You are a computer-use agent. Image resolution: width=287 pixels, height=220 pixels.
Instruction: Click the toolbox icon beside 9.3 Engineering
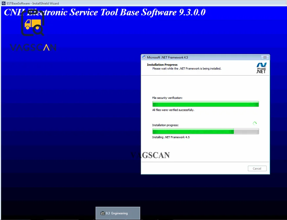click(x=103, y=213)
